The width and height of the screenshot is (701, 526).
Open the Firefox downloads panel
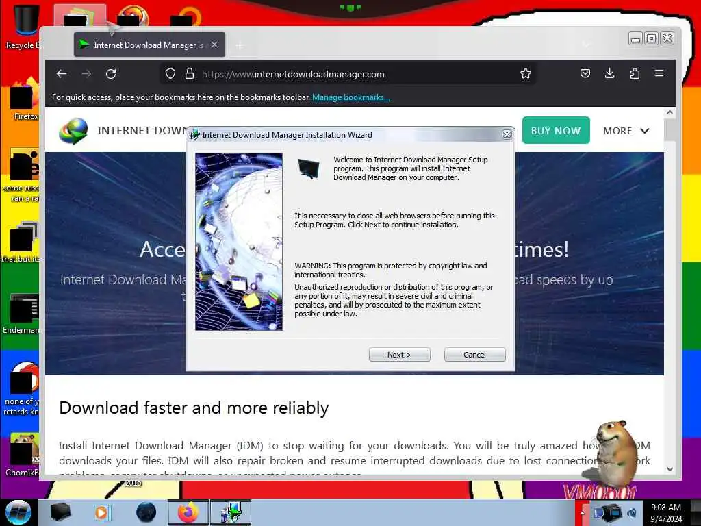point(609,73)
